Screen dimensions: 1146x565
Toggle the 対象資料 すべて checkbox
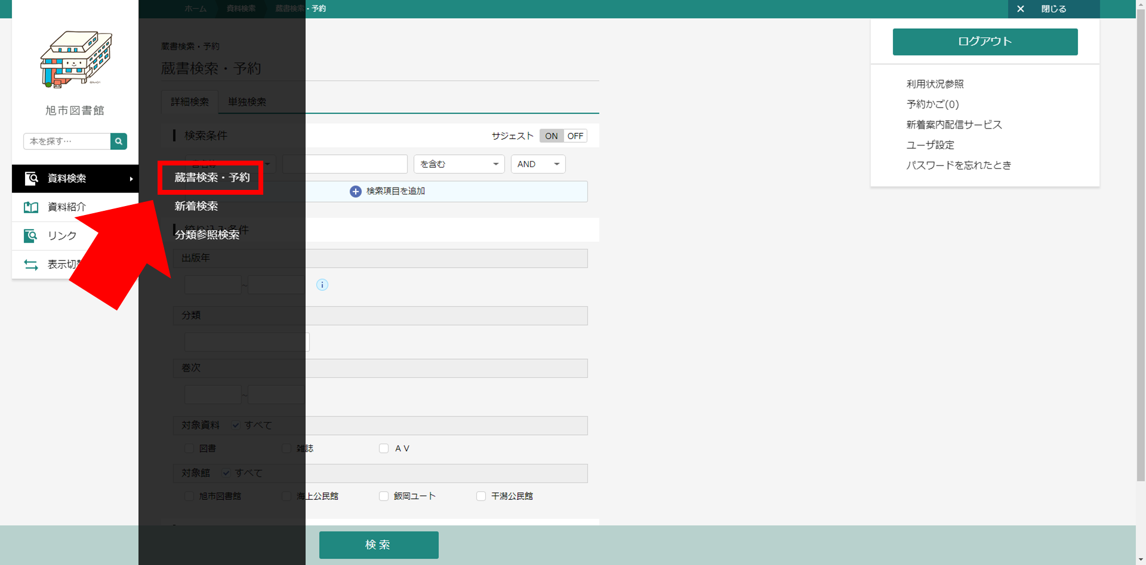tap(236, 425)
